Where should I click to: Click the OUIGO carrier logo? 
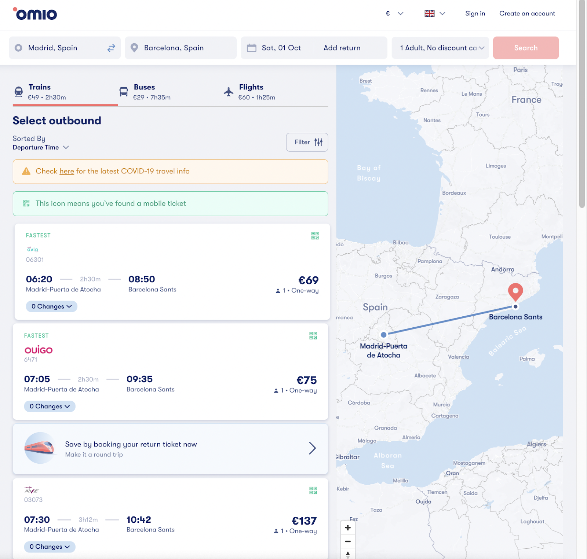[x=39, y=350]
